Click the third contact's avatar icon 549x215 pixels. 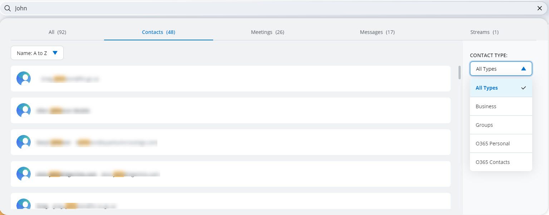[x=24, y=142]
